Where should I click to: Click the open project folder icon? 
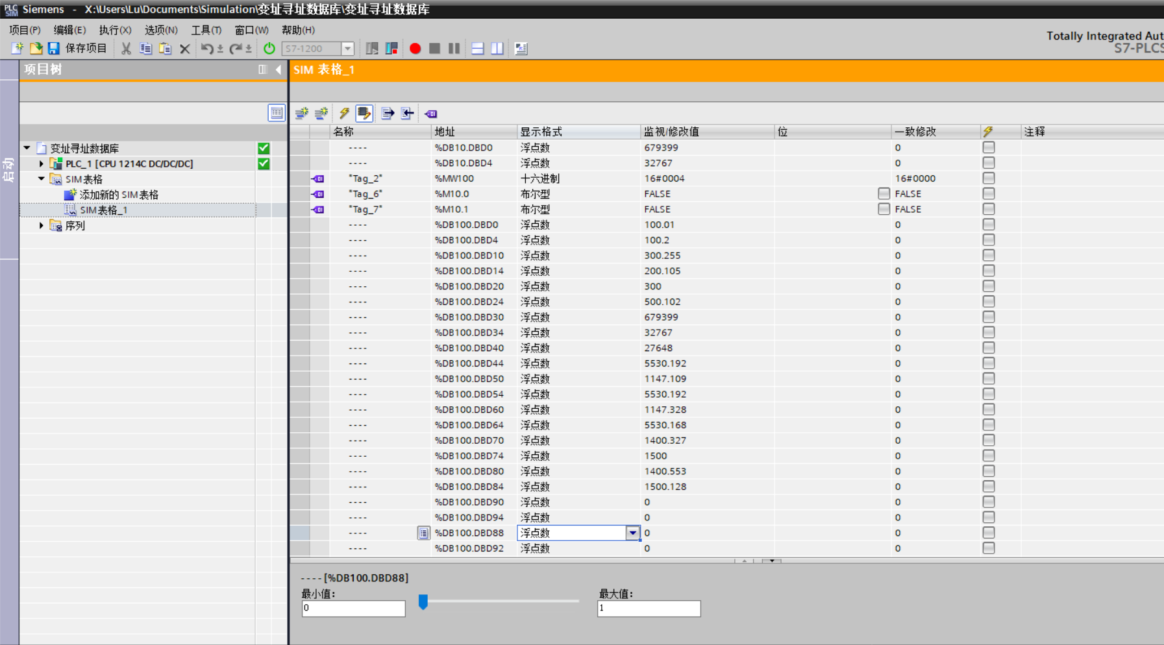36,49
